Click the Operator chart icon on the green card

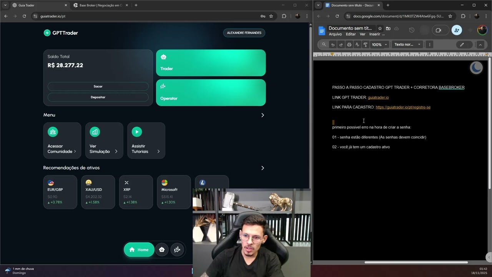pyautogui.click(x=163, y=86)
